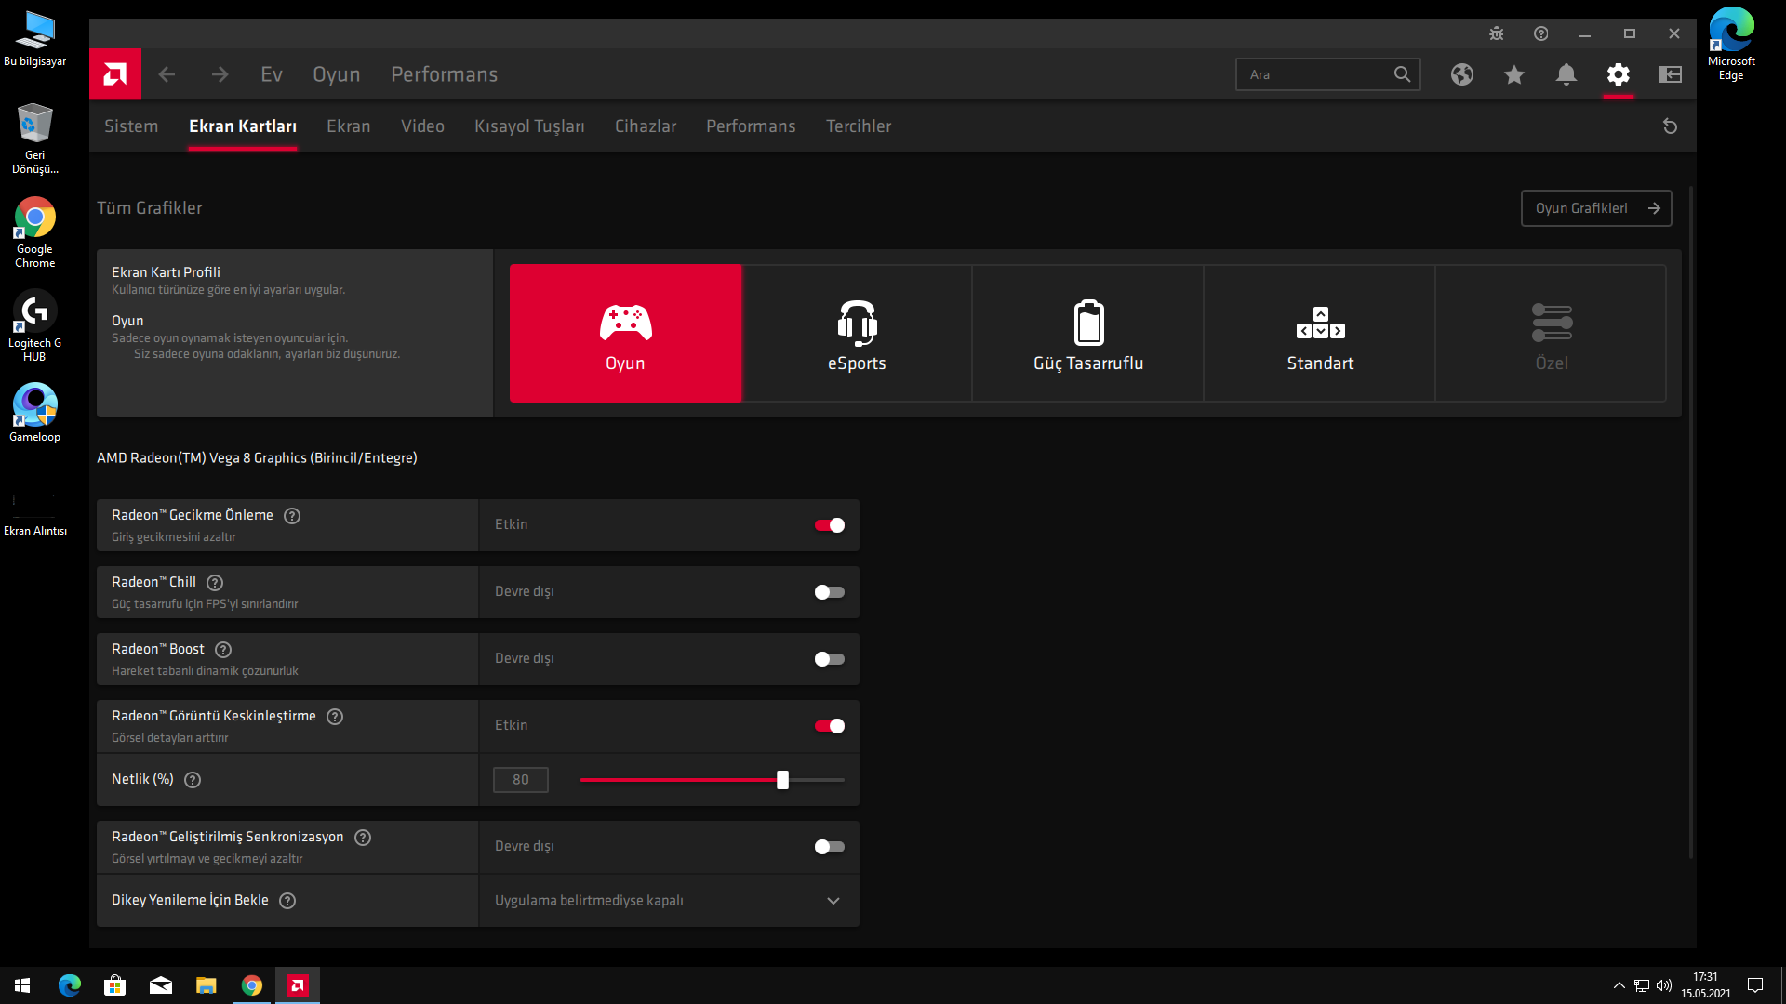Select the Standart profile tile
The image size is (1786, 1004).
(1320, 334)
